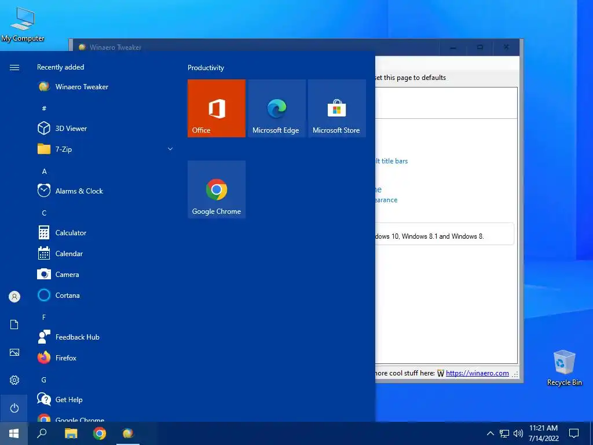Open the winaero.com link in Tweaker
Screen dimensions: 593x445
477,373
